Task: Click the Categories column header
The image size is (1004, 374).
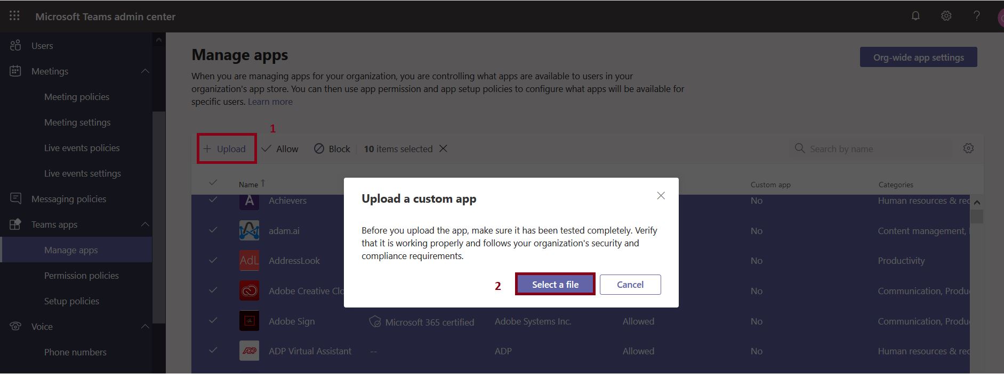Action: point(896,185)
